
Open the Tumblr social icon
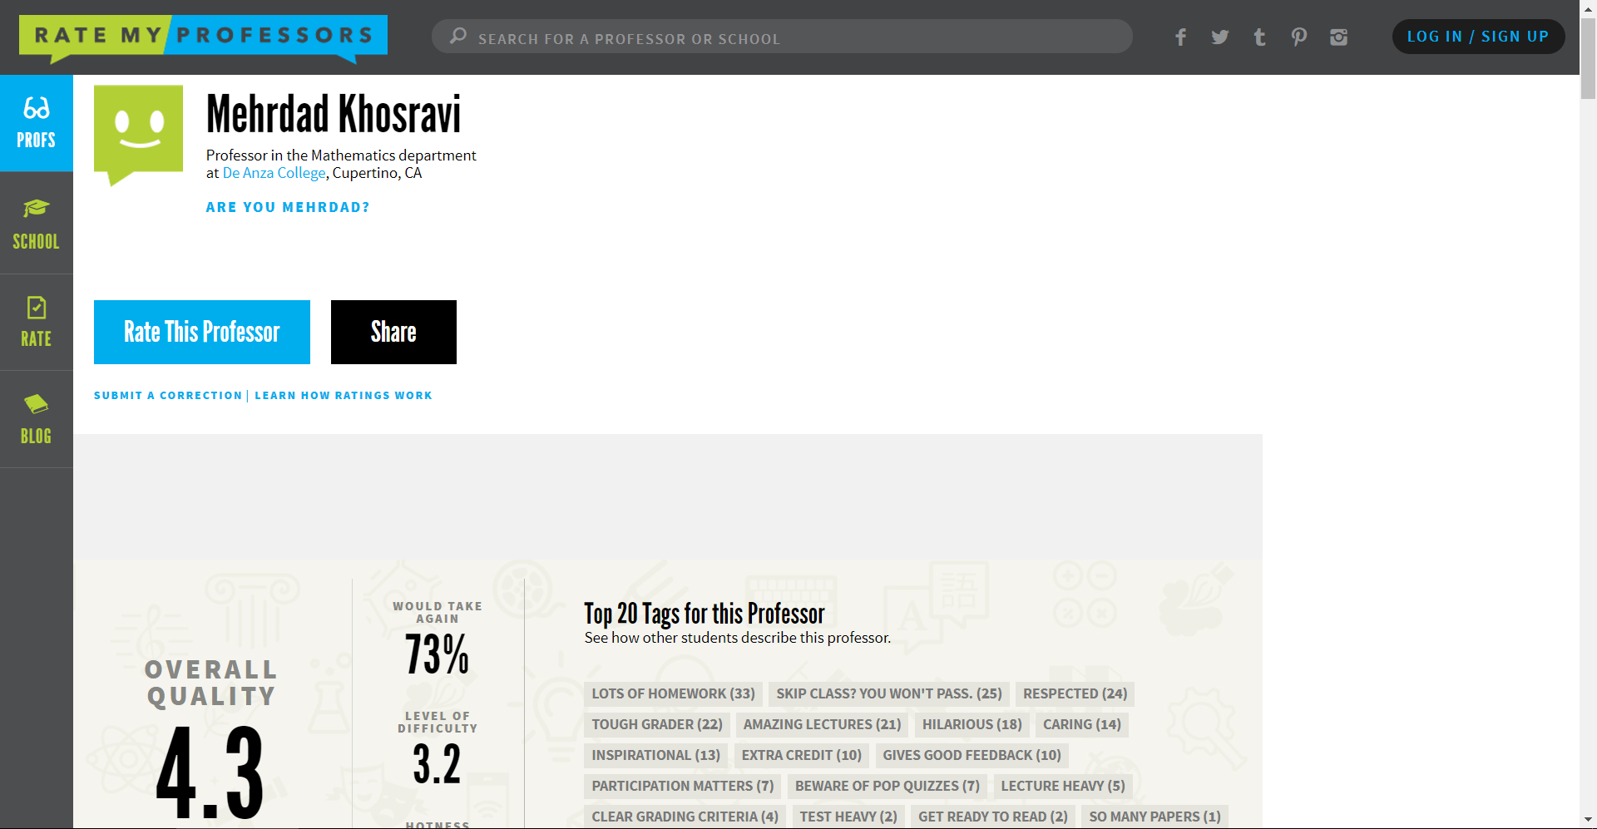(1259, 37)
